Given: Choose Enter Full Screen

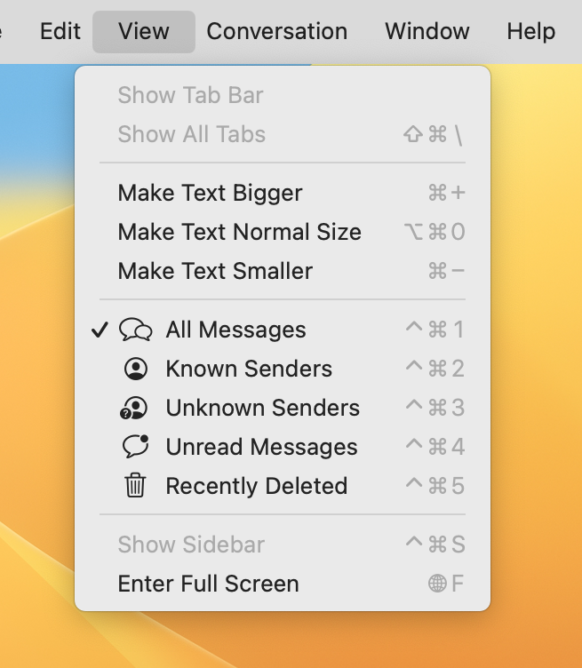Looking at the screenshot, I should click(x=283, y=584).
